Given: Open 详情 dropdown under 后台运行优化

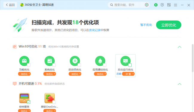Looking at the screenshot, I should click(128, 74).
